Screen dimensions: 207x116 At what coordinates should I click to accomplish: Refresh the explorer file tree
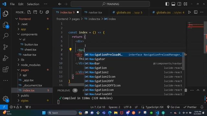point(41,12)
